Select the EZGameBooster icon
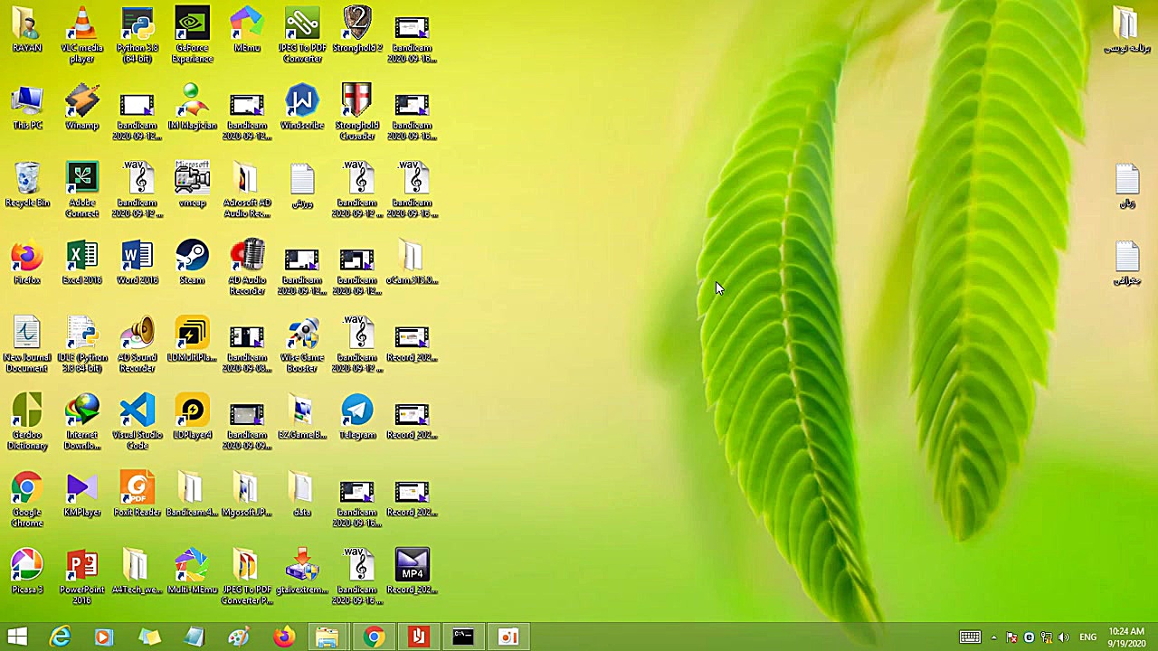The width and height of the screenshot is (1158, 651). (x=302, y=418)
